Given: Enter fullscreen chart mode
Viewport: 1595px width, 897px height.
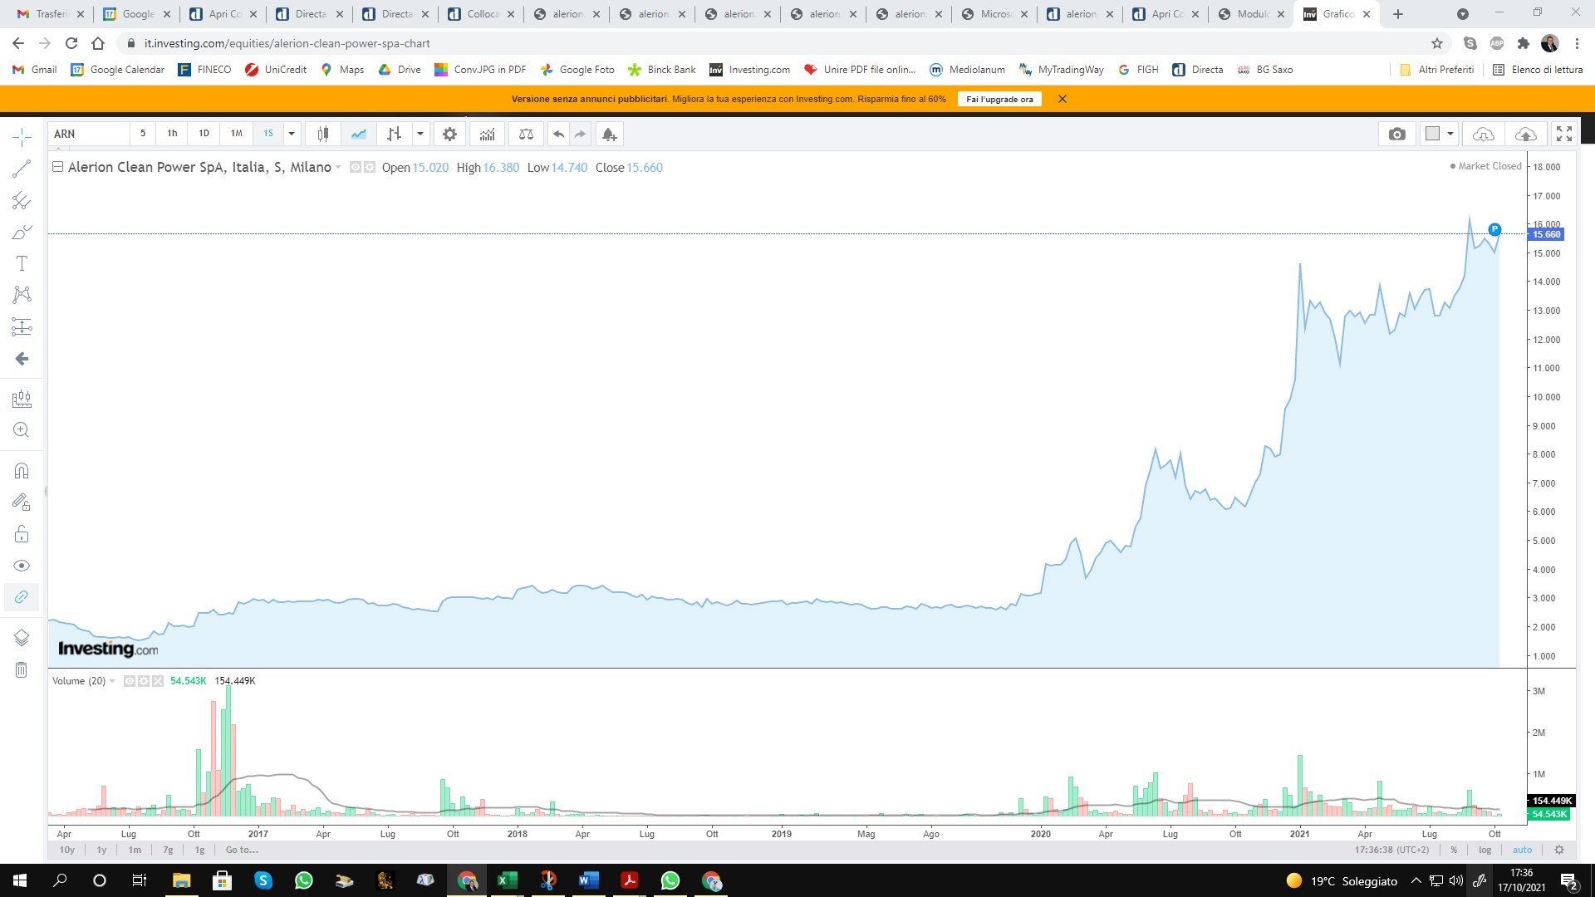Looking at the screenshot, I should [1564, 134].
